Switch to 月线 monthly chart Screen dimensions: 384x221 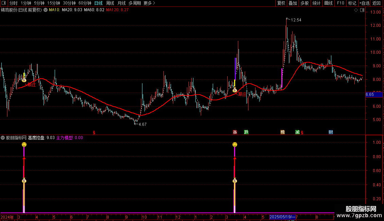coord(121,3)
